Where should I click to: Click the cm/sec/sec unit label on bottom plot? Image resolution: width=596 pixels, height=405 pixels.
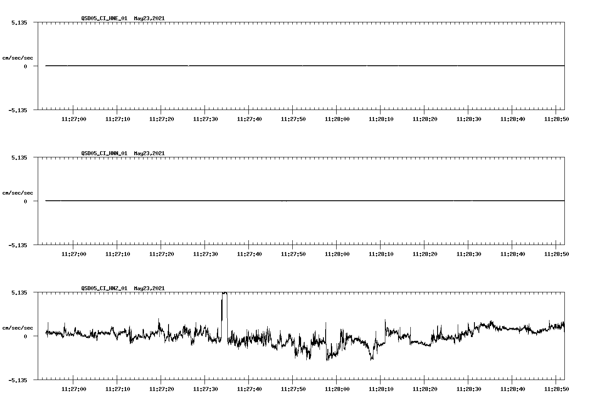point(18,328)
